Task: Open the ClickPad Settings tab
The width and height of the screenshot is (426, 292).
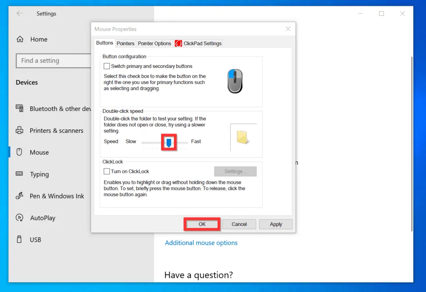Action: (198, 43)
